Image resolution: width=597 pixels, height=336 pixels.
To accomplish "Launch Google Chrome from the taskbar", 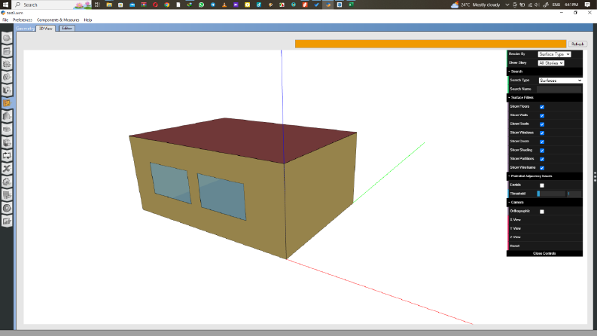I will tap(167, 5).
